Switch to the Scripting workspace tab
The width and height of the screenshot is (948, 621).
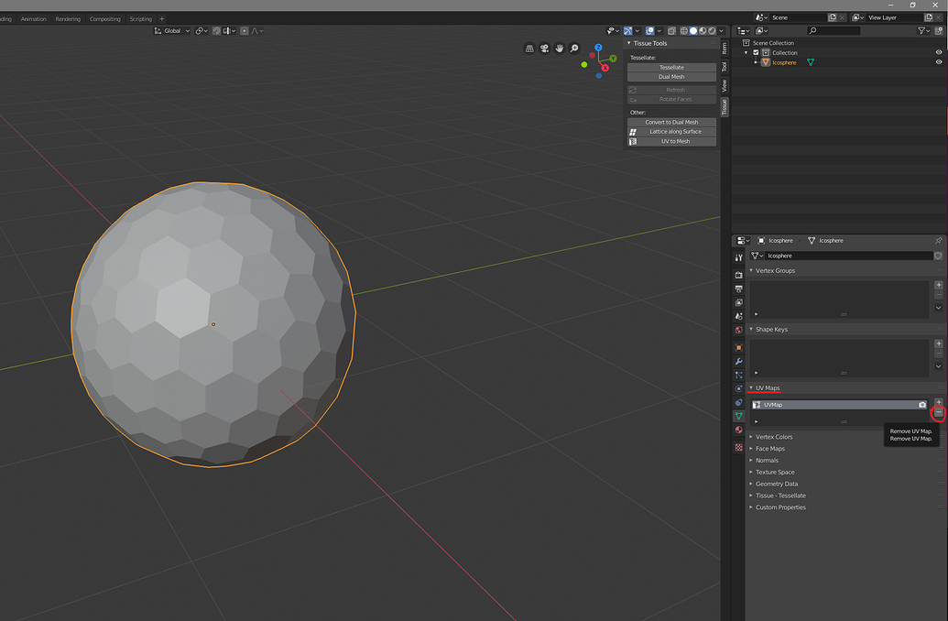(x=141, y=18)
